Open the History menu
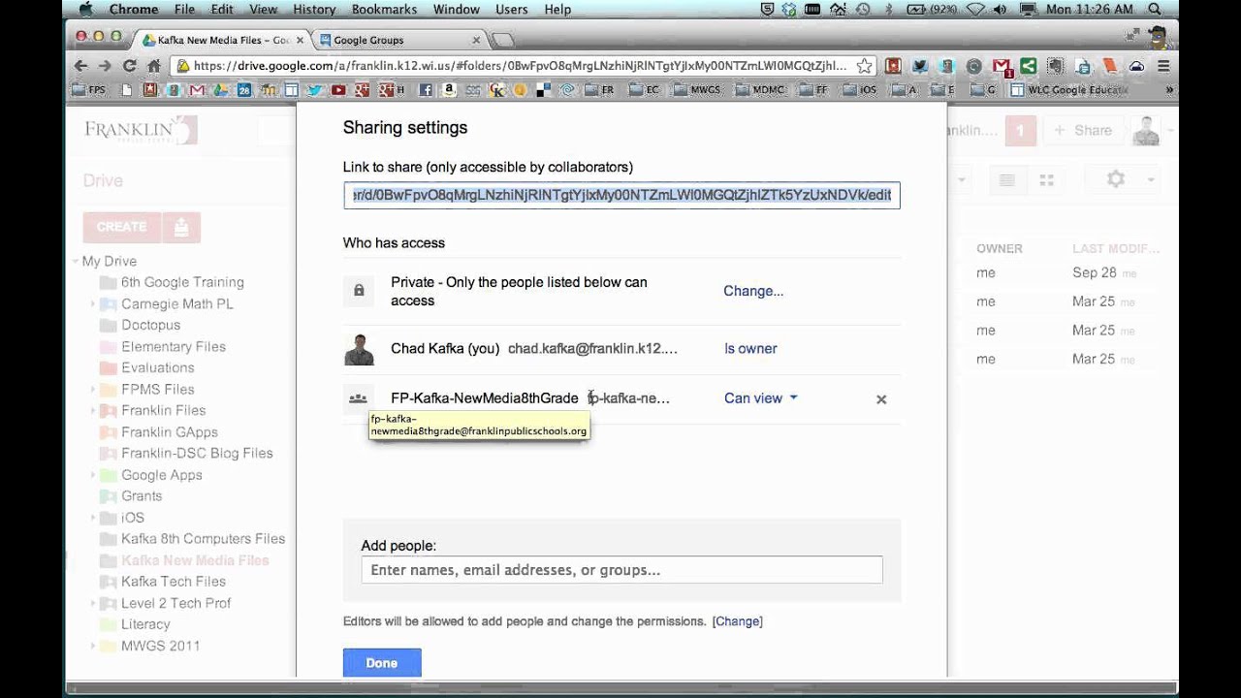The height and width of the screenshot is (698, 1241). (314, 9)
